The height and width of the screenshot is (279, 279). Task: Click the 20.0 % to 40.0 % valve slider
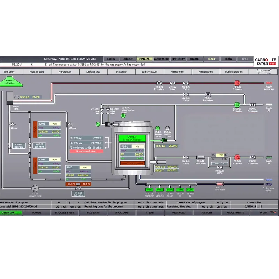click(x=78, y=184)
